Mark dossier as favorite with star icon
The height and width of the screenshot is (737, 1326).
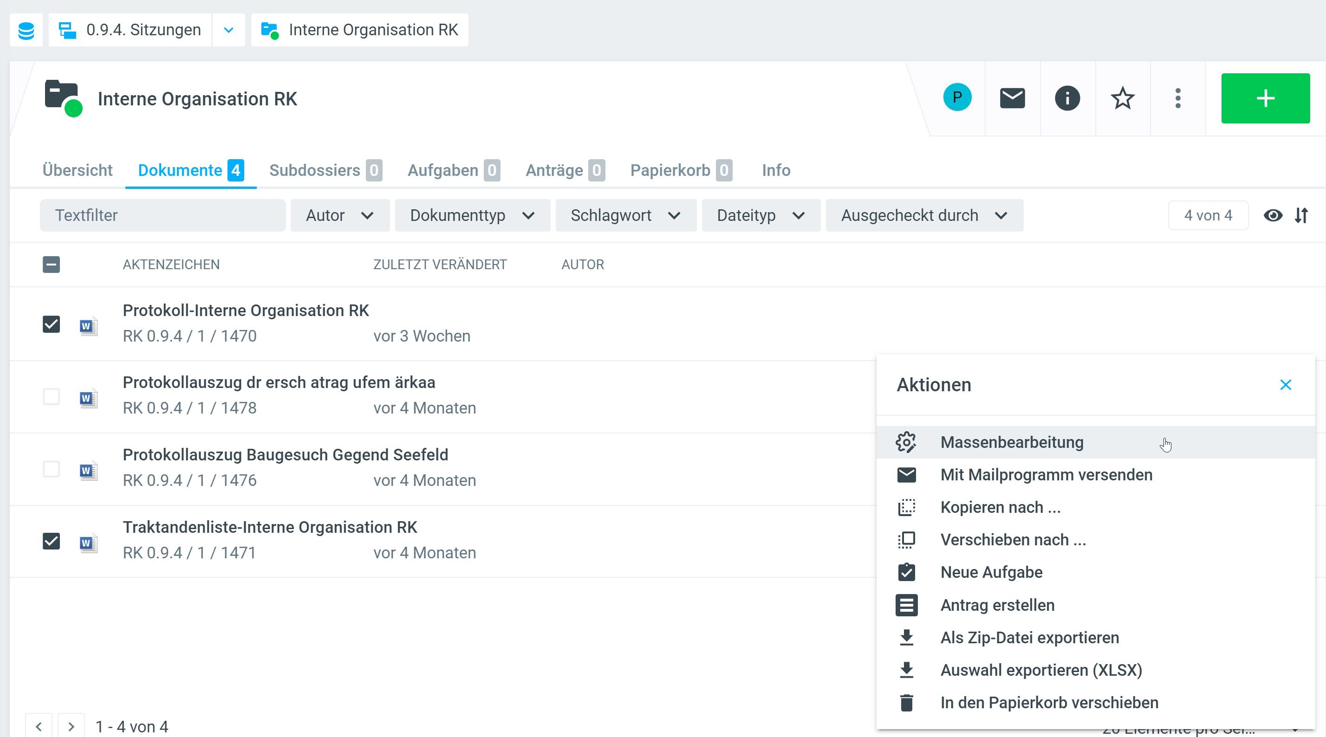click(x=1122, y=98)
